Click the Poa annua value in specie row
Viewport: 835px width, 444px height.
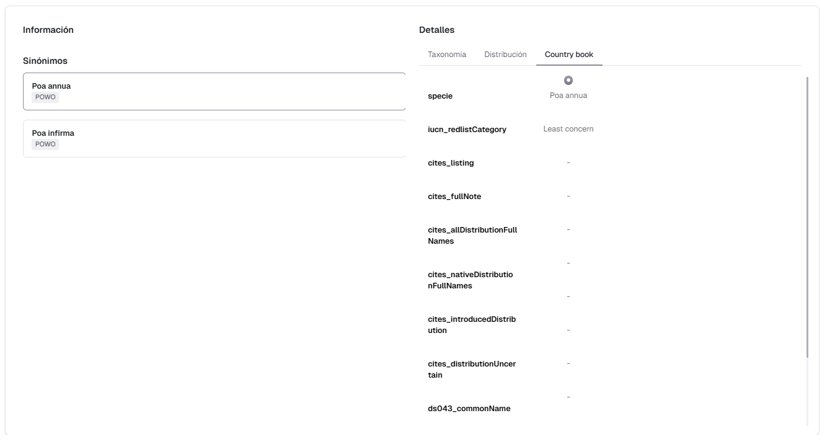click(x=568, y=95)
